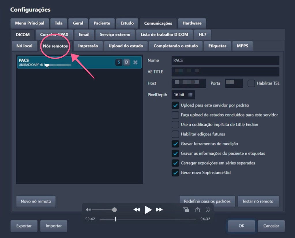Image resolution: width=295 pixels, height=238 pixels.
Task: Uncheck Carregar exposições em séries separadas
Action: [x=175, y=163]
